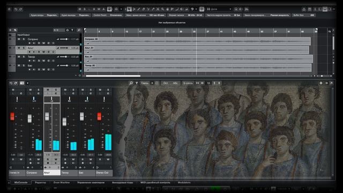Click the Альт_01 audio clip in timeline
Image resolution: width=343 pixels, height=193 pixels.
click(x=197, y=50)
